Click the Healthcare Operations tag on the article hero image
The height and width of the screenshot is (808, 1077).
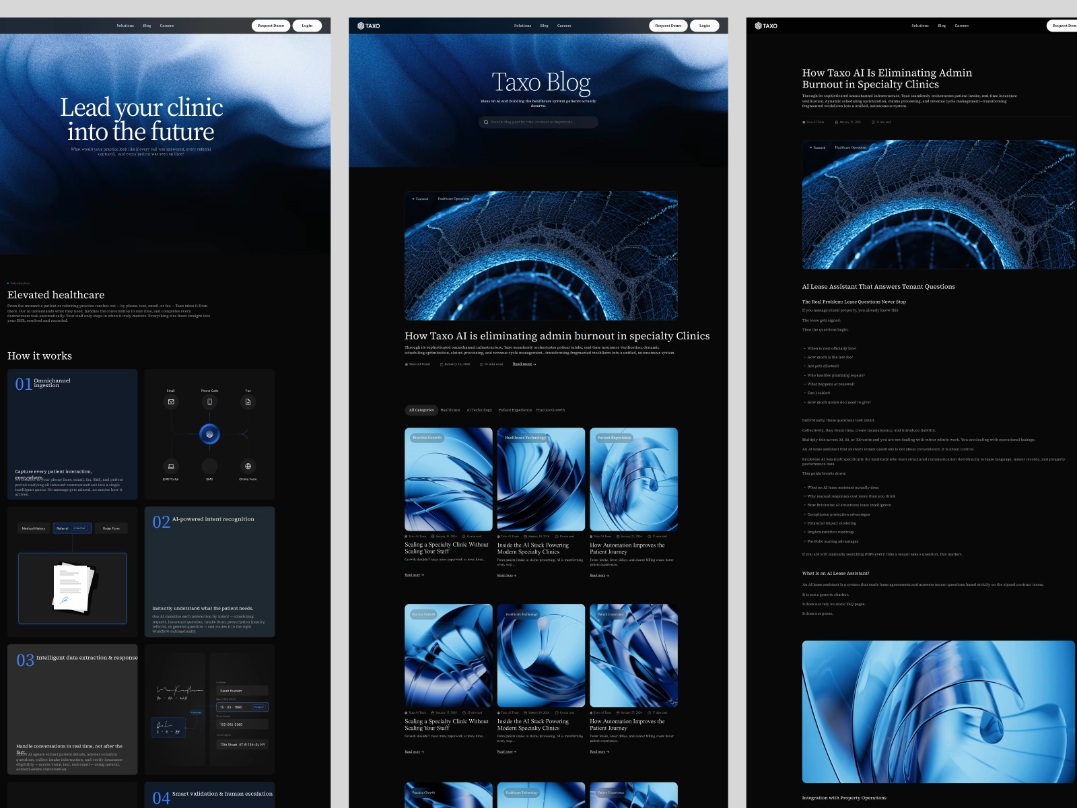pyautogui.click(x=851, y=147)
